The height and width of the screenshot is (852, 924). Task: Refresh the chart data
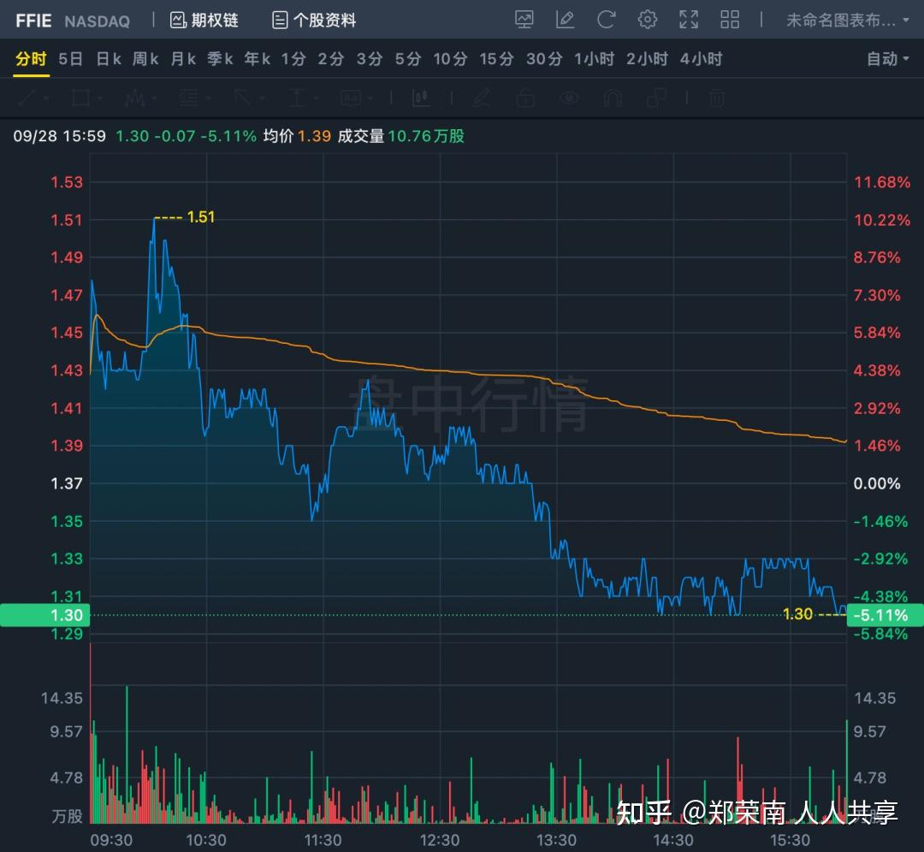click(606, 19)
